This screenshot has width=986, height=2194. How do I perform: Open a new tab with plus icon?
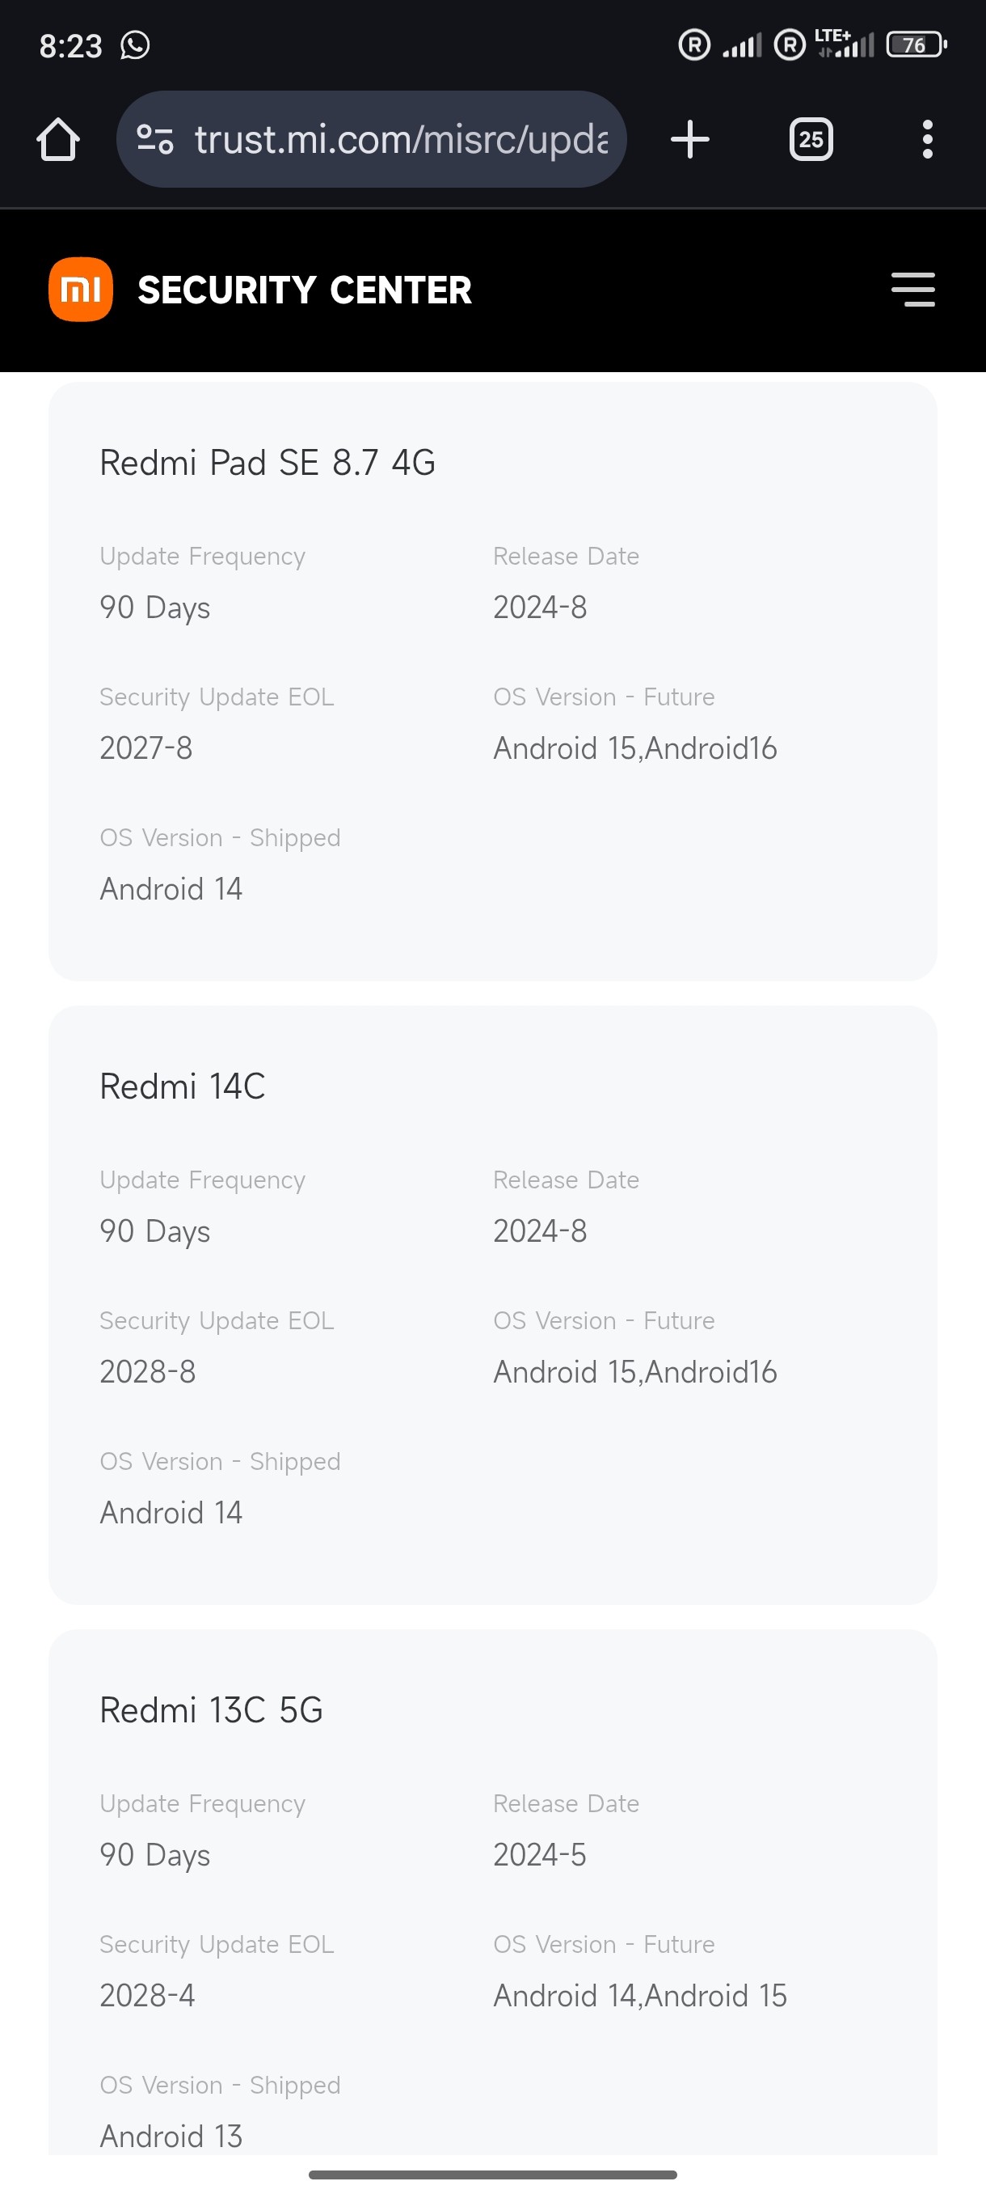pyautogui.click(x=689, y=139)
